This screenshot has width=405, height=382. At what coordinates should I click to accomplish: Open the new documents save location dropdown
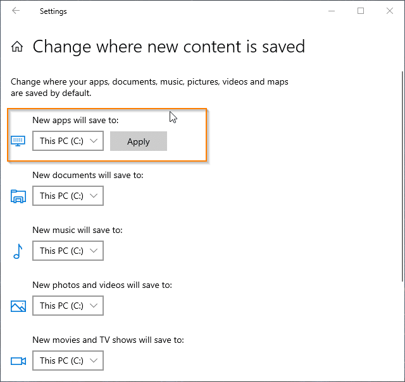click(68, 196)
